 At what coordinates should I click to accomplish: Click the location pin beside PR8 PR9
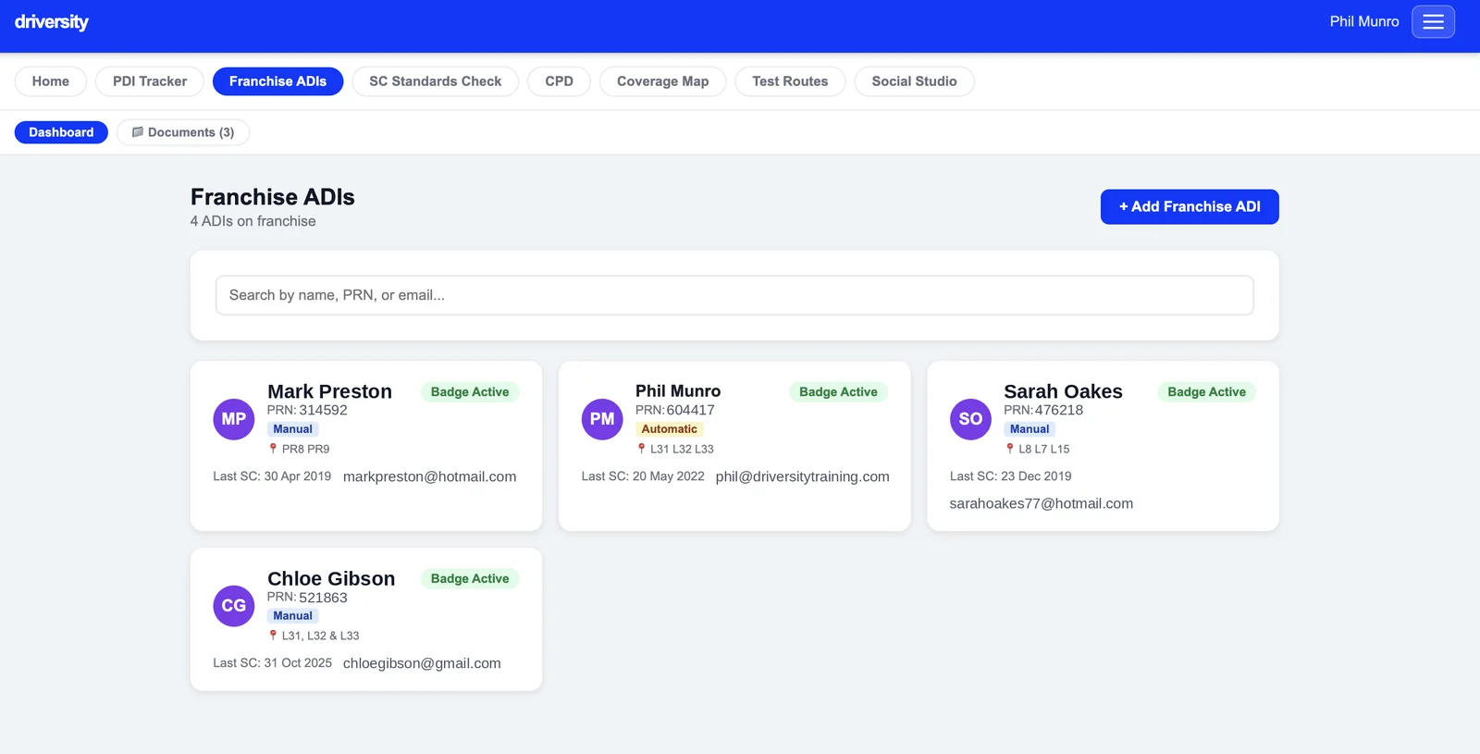pyautogui.click(x=273, y=449)
